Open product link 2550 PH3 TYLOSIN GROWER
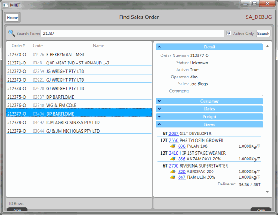This screenshot has height=215, width=278. coord(174,140)
